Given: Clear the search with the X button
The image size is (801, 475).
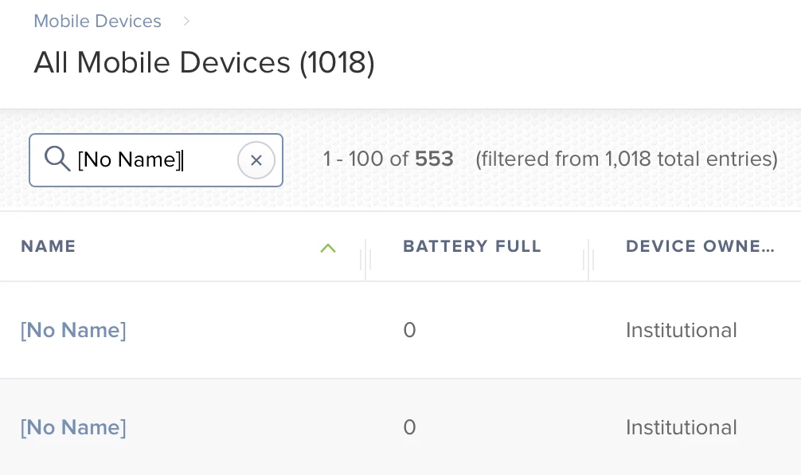Looking at the screenshot, I should (x=256, y=160).
